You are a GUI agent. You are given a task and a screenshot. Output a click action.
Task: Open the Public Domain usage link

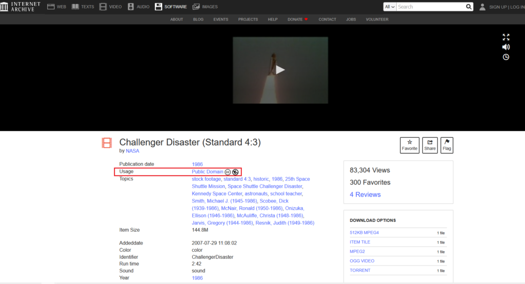click(207, 171)
